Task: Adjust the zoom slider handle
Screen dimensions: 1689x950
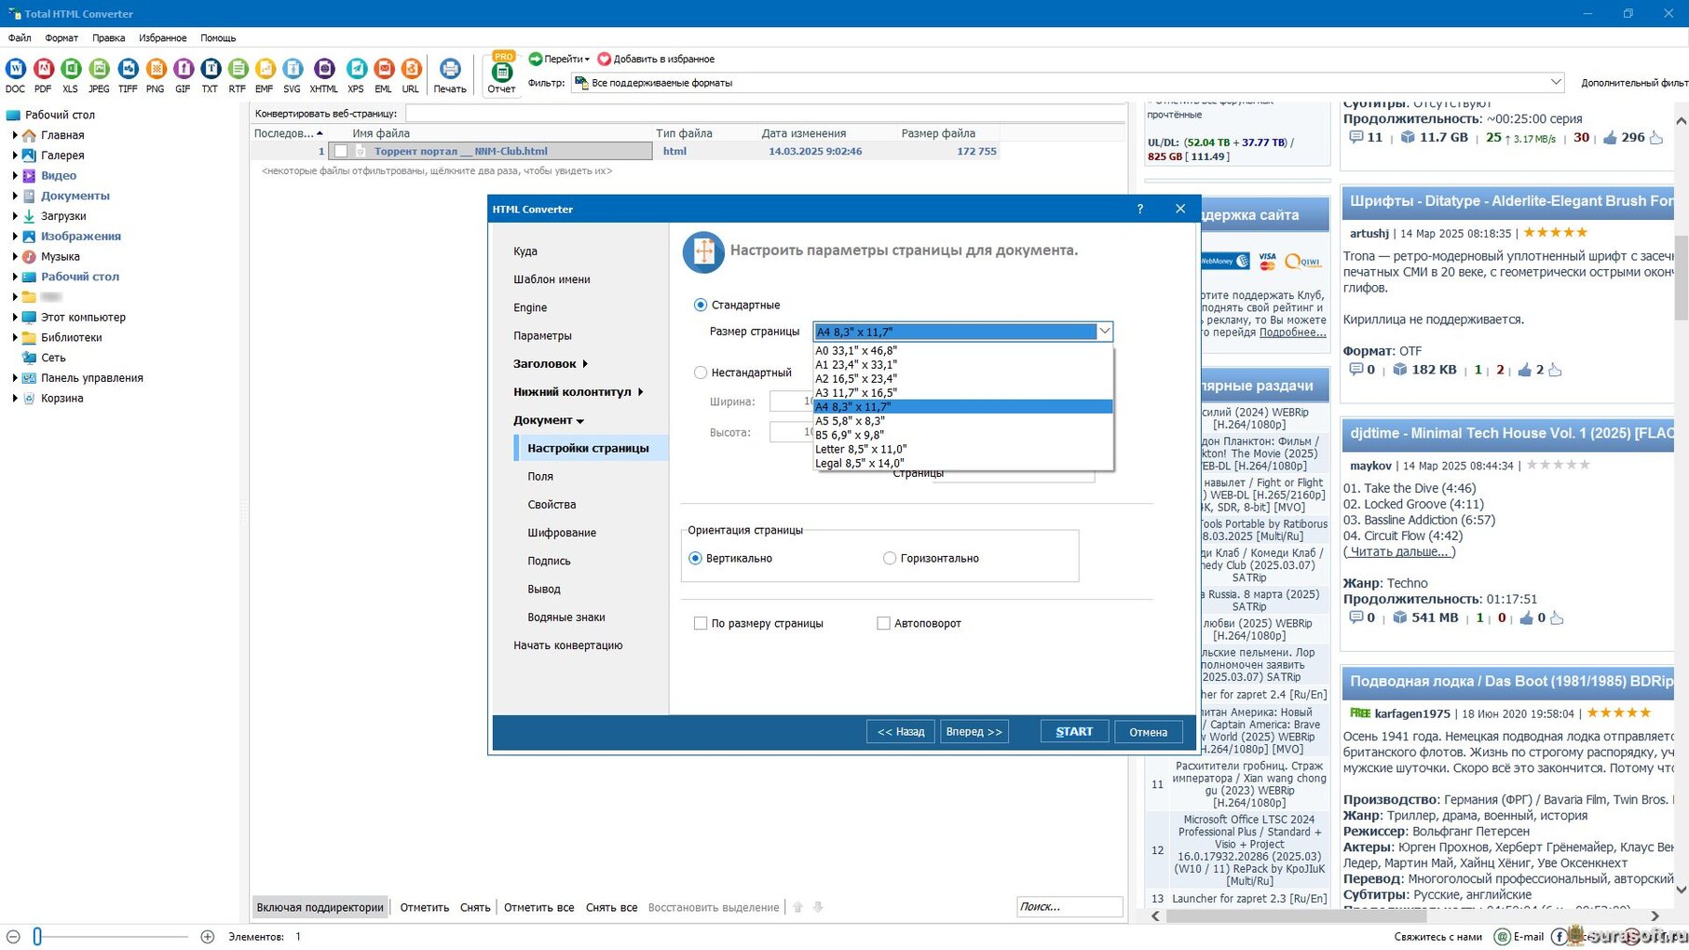Action: pyautogui.click(x=37, y=936)
